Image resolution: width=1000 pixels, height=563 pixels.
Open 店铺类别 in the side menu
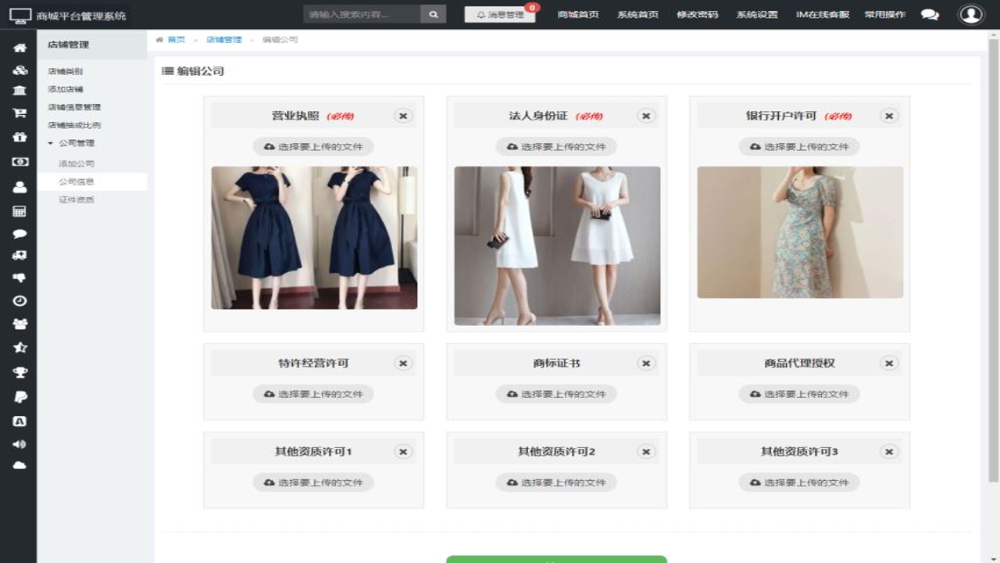click(x=65, y=71)
